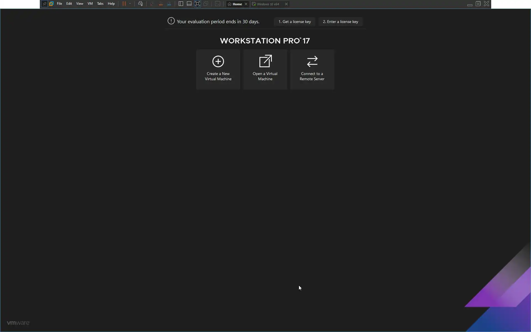The width and height of the screenshot is (531, 332).
Task: Click the revert snapshot icon
Action: [161, 4]
